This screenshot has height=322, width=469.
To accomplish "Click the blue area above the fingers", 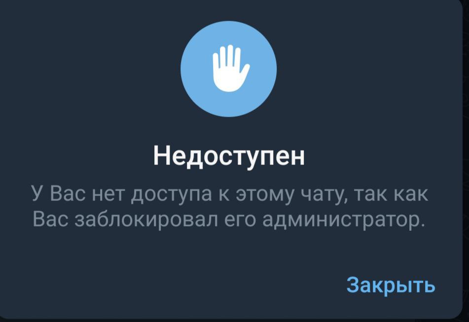I will point(228,32).
